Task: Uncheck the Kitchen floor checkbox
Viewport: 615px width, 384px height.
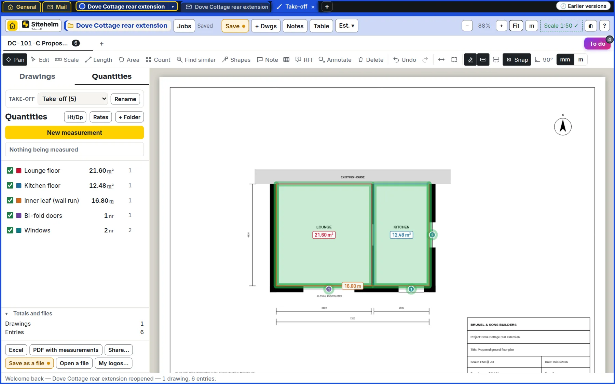Action: (x=10, y=186)
